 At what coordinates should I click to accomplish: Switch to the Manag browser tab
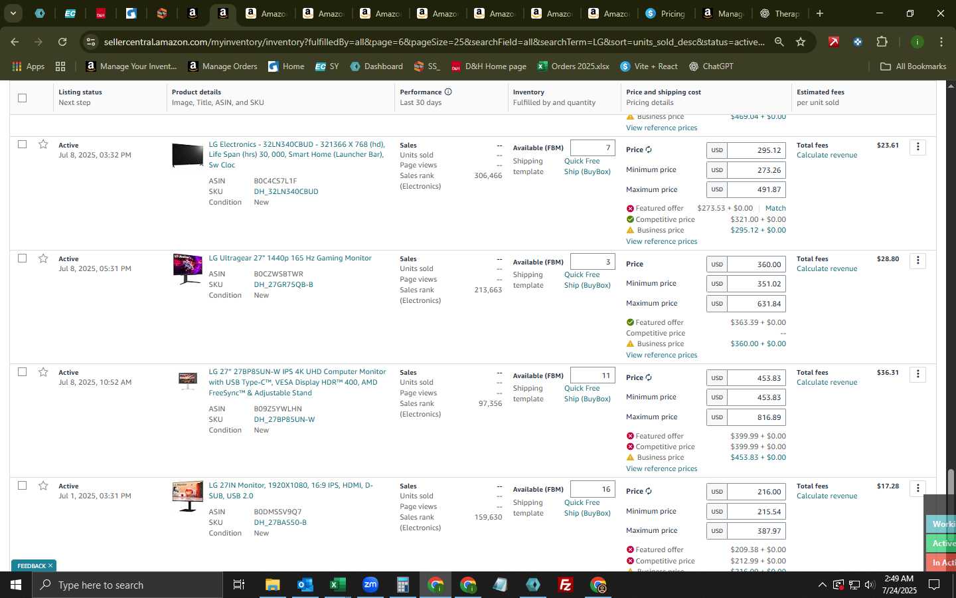[723, 13]
